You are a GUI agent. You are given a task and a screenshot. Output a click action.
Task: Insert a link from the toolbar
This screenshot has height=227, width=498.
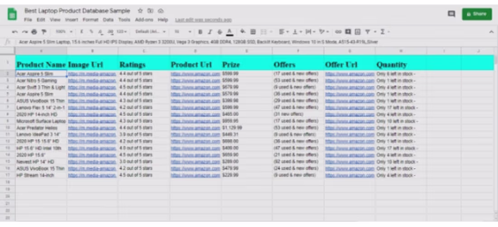pos(338,32)
